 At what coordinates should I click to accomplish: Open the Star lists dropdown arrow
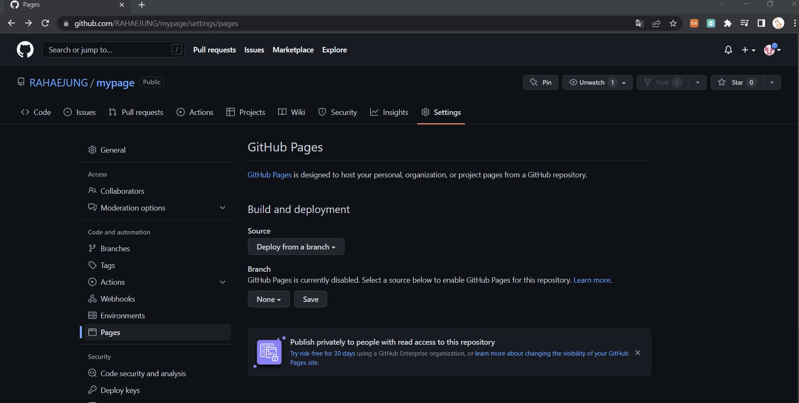[772, 82]
